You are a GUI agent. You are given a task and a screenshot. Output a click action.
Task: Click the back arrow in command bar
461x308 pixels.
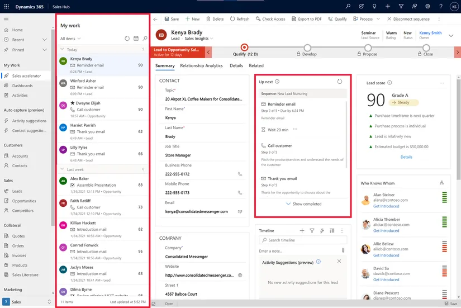pos(155,19)
